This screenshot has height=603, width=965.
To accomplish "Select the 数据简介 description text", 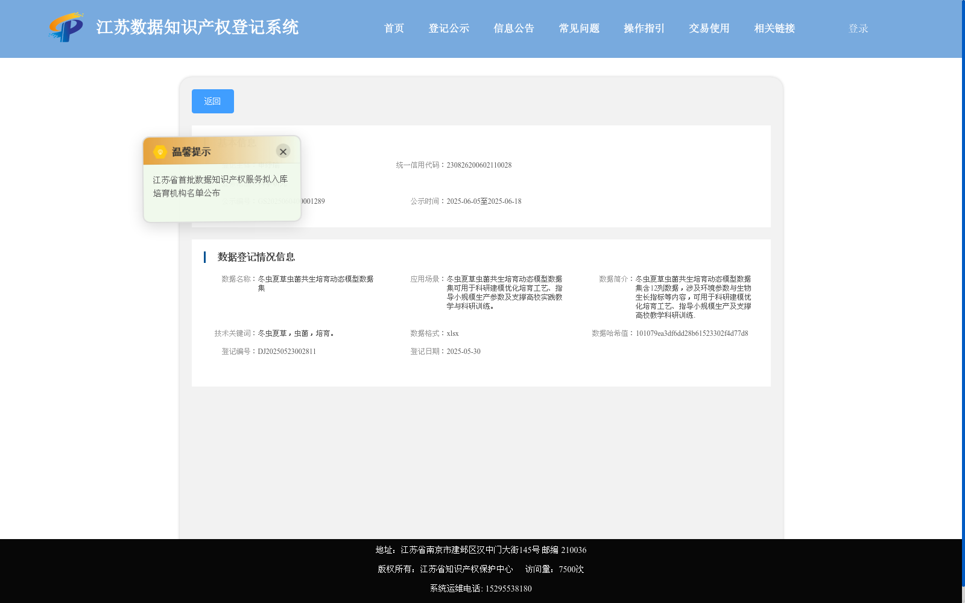I will click(x=693, y=297).
